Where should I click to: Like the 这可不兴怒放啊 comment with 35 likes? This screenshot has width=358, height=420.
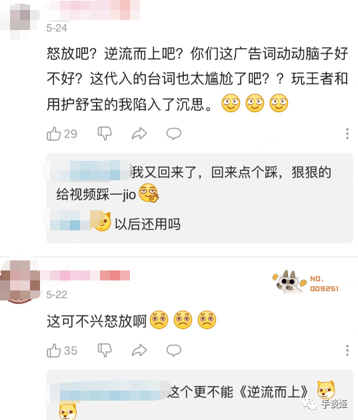(62, 351)
